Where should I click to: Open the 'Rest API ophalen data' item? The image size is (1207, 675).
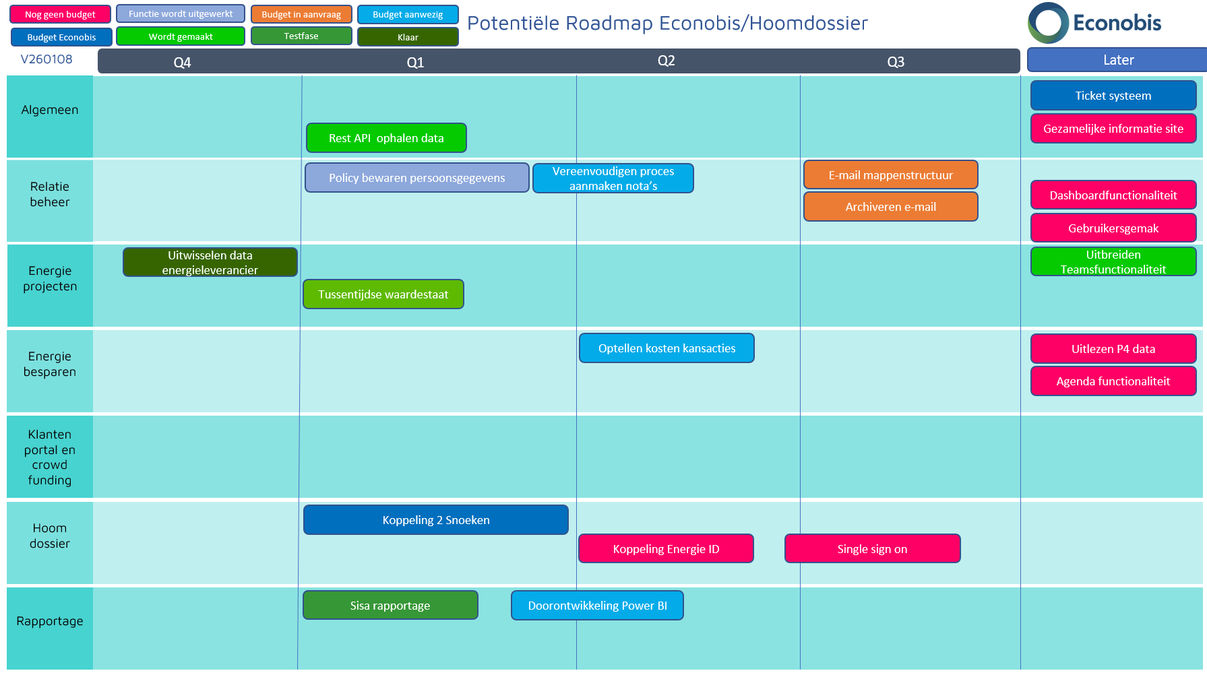(386, 138)
